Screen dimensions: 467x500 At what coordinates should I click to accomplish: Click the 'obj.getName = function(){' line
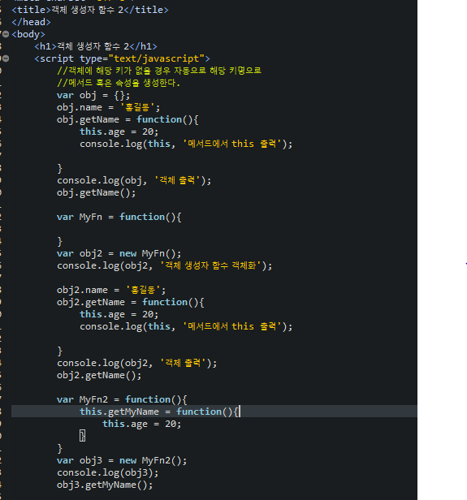[x=128, y=119]
